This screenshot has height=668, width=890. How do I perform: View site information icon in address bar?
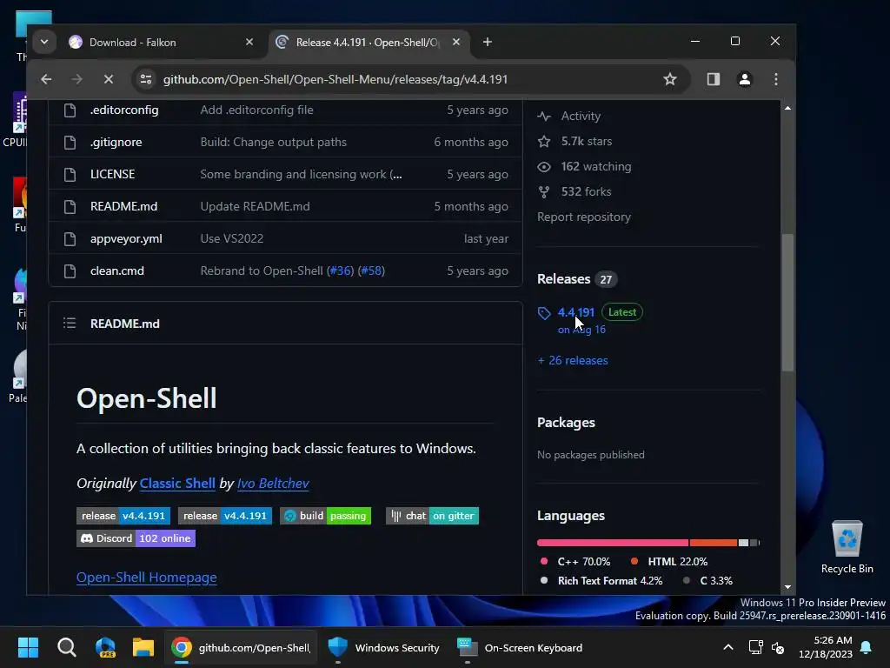pyautogui.click(x=146, y=79)
